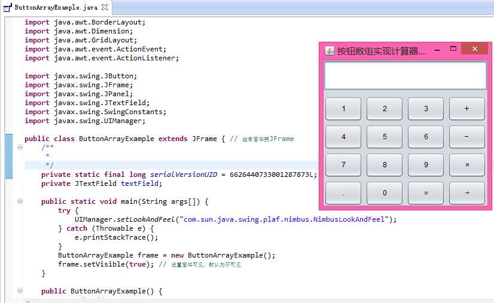
Task: Click the blue change marker in editor gutter
Action: (x=9, y=156)
